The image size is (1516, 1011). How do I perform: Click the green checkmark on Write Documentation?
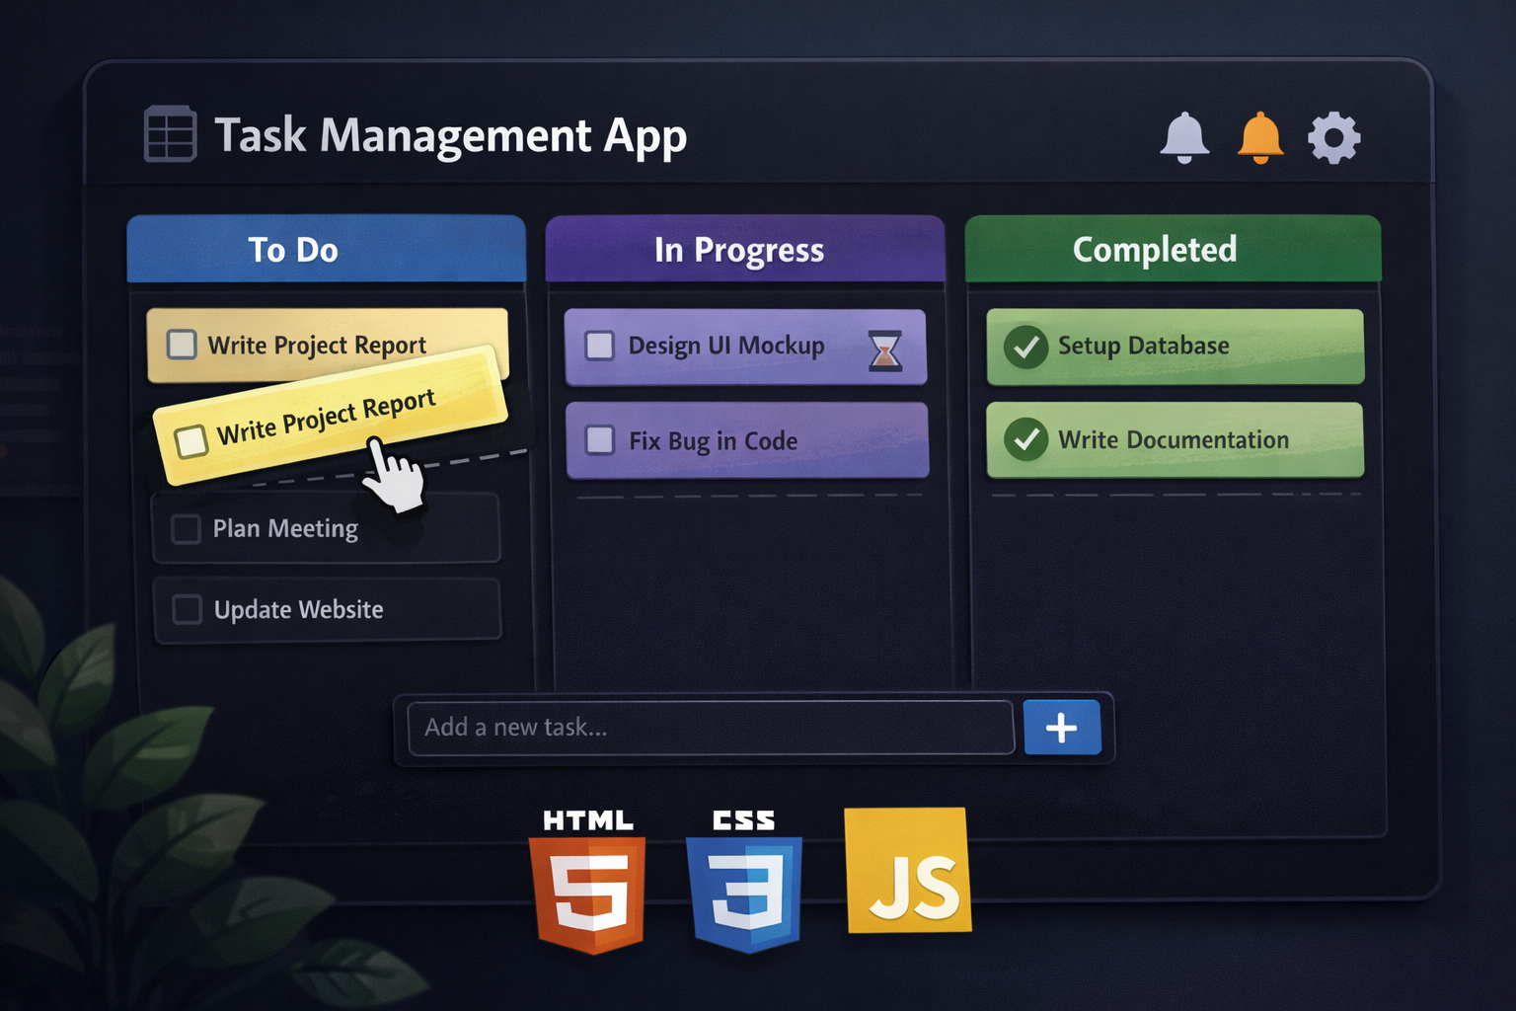[1026, 439]
